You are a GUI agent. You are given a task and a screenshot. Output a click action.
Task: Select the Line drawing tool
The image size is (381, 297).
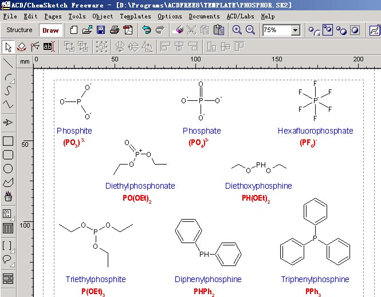[8, 63]
